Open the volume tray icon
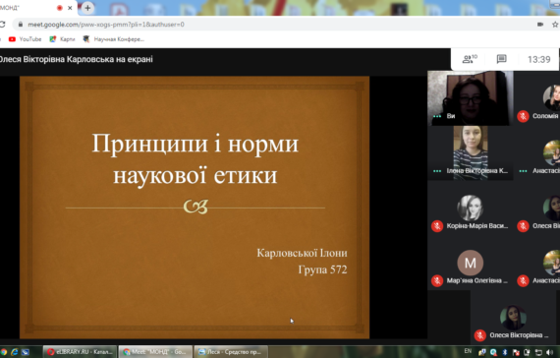Image resolution: width=560 pixels, height=358 pixels. 549,353
